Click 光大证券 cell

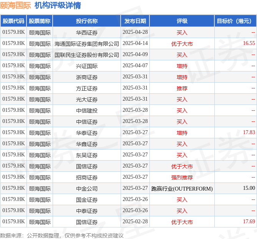[x=87, y=100]
